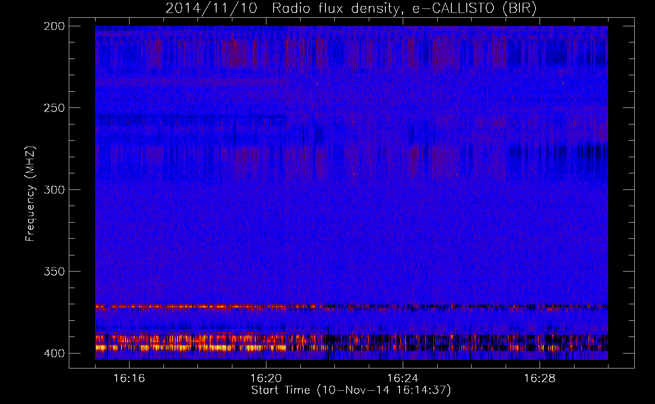Viewport: 655px width, 404px height.
Task: Click the bright yellow emission band near 397 MHz
Action: coord(190,347)
